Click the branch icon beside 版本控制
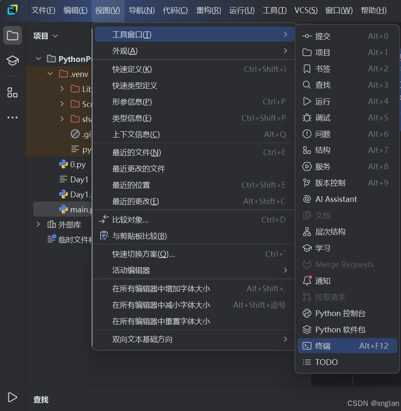401x411 pixels. pos(307,183)
